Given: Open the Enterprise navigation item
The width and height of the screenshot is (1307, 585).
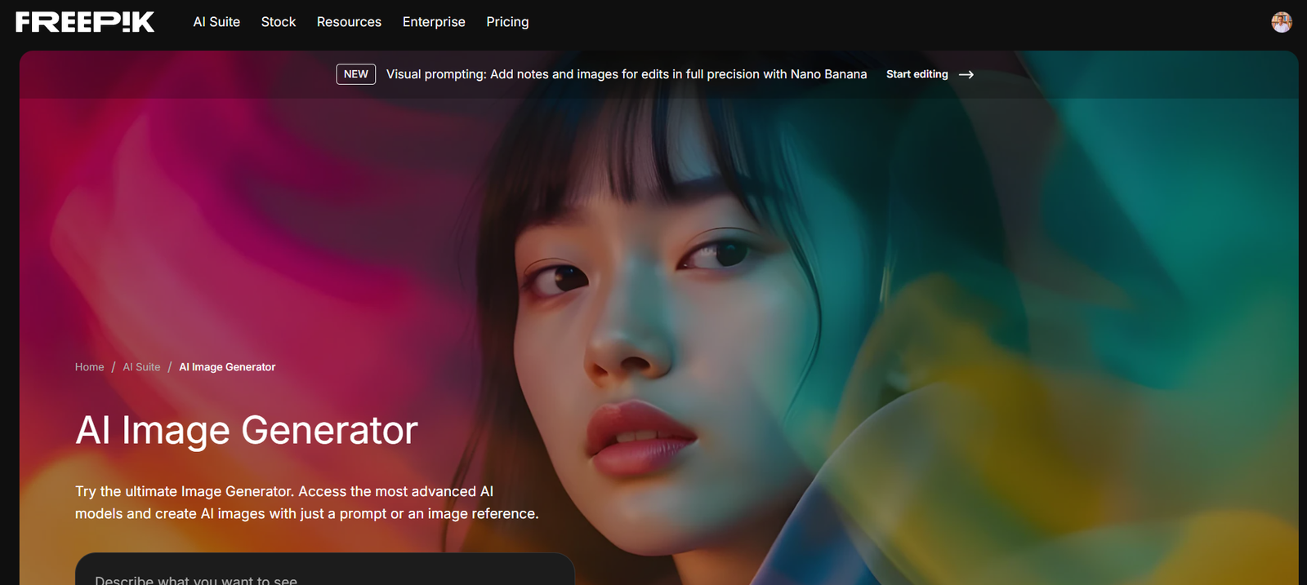Looking at the screenshot, I should (434, 22).
